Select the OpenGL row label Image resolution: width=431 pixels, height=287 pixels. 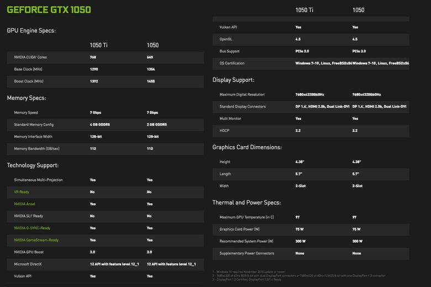click(226, 39)
